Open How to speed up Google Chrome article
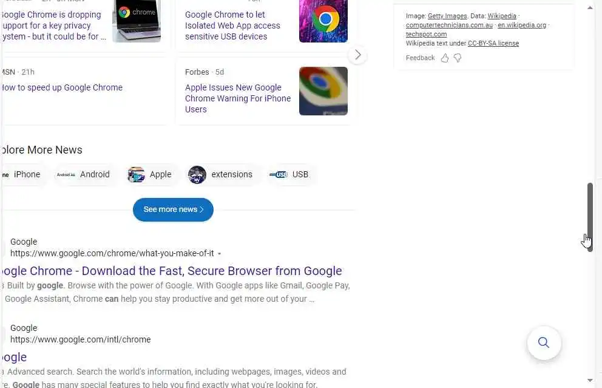Viewport: 602px width, 388px height. pyautogui.click(x=61, y=87)
